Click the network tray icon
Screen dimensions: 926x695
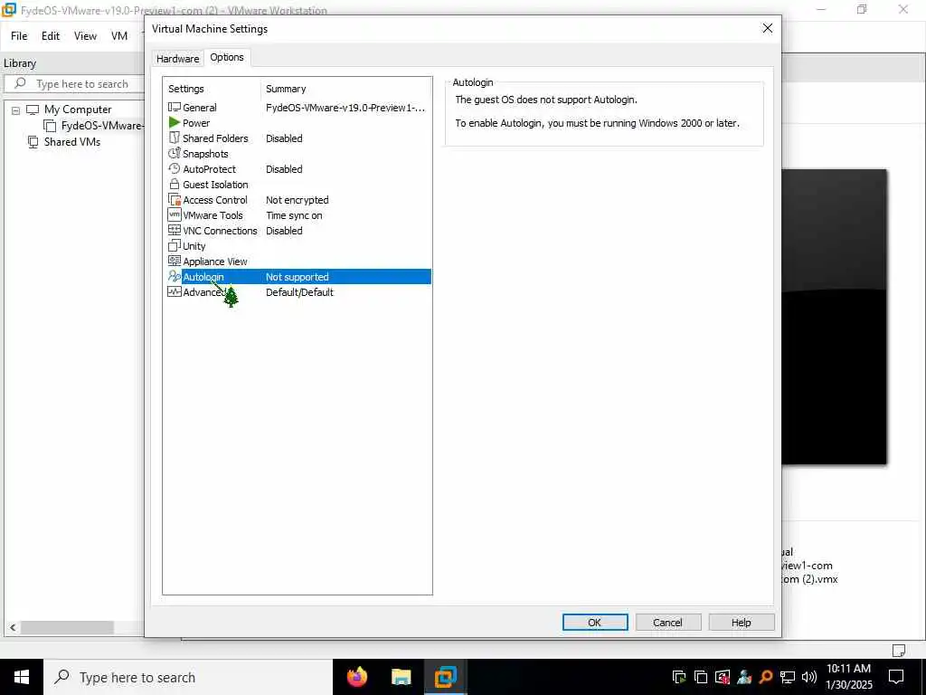[x=788, y=677]
